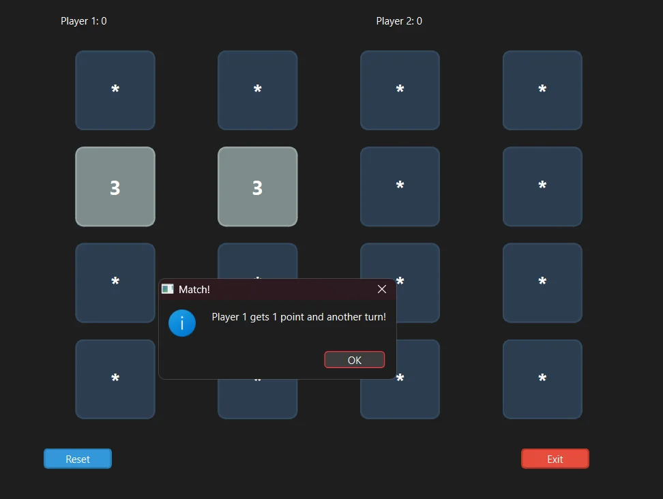Flip the rightmost card in the third row
Viewport: 663px width, 499px height.
(x=542, y=282)
